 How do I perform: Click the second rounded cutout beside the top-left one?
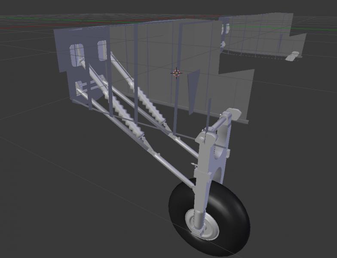pos(102,49)
